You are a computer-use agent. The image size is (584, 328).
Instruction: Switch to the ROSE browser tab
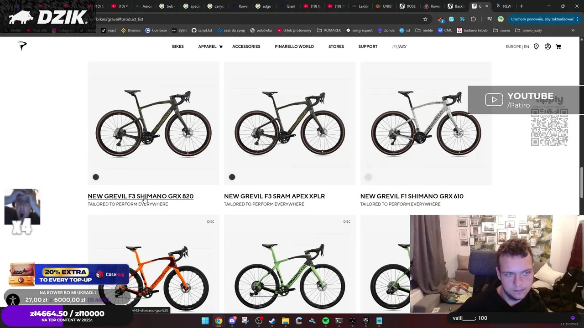[407, 6]
